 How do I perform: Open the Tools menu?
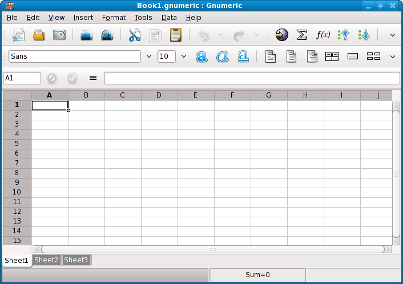tap(143, 18)
